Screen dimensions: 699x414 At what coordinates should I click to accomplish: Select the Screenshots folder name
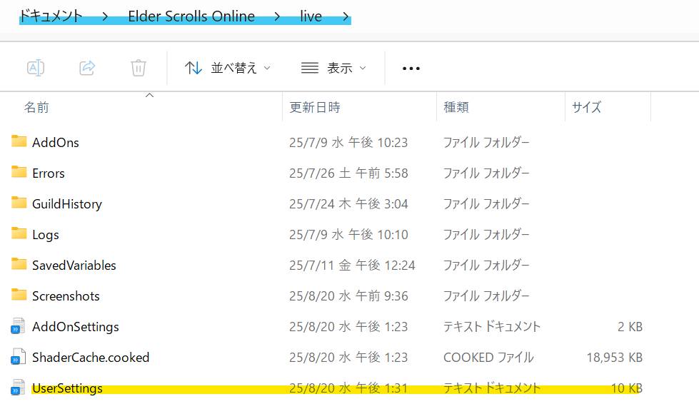[x=66, y=296]
